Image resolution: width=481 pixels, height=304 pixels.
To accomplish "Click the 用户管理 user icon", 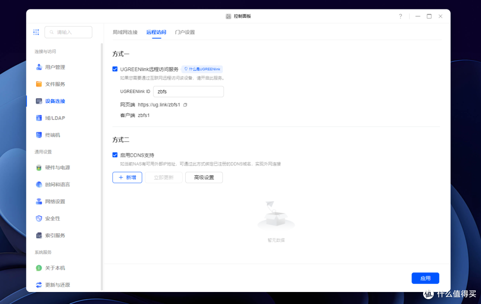I will click(x=39, y=67).
